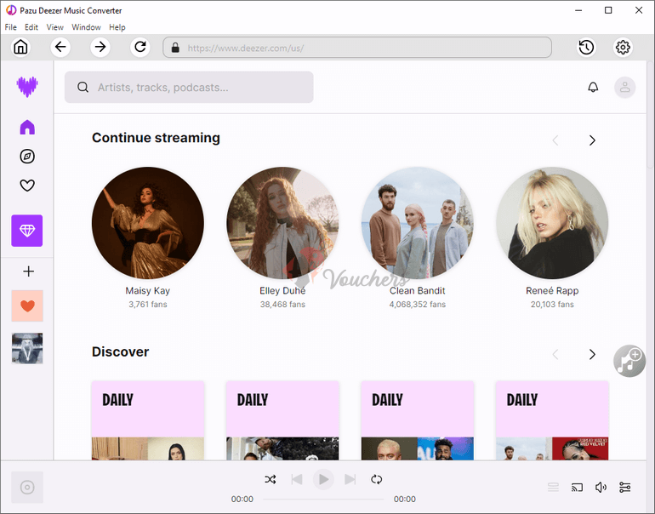Go to the converter home page icon
The width and height of the screenshot is (655, 514).
coord(21,47)
